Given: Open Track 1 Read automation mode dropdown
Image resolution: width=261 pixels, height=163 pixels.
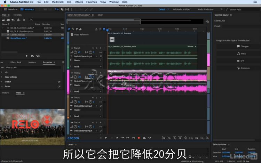Looking at the screenshot, I should coord(88,67).
